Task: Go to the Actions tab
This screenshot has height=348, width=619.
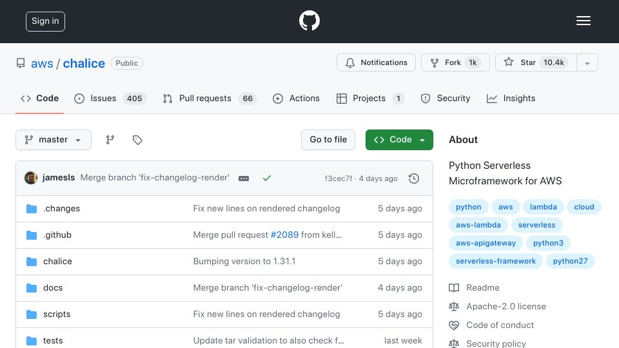Action: click(x=296, y=98)
